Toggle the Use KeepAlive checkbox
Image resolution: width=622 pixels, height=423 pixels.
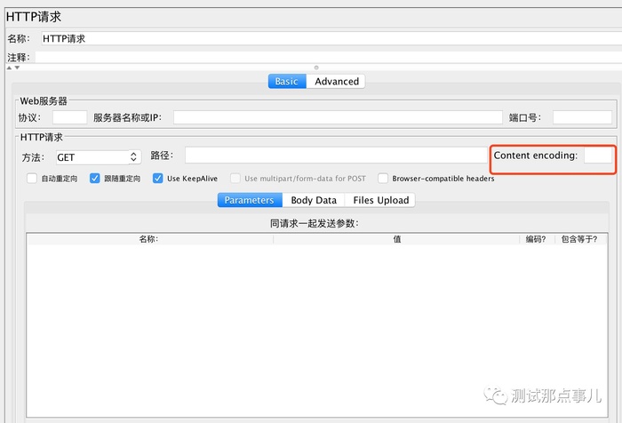point(158,178)
